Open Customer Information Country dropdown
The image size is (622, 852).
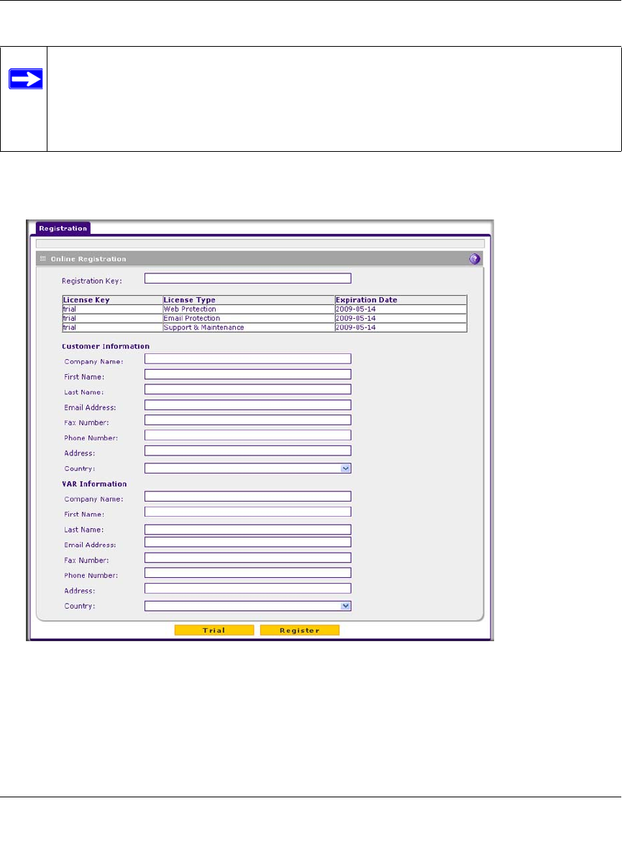(x=247, y=468)
